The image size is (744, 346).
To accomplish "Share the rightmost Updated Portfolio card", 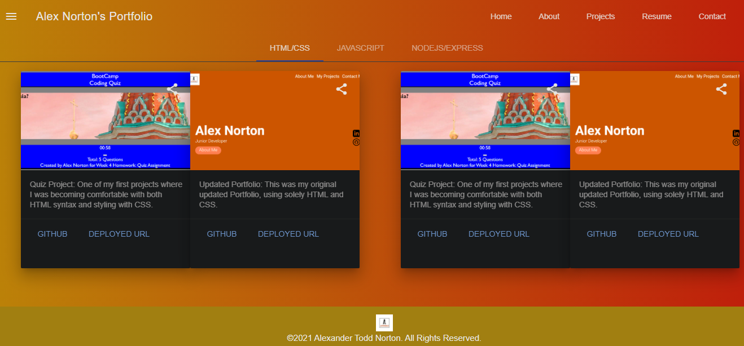I will click(721, 88).
